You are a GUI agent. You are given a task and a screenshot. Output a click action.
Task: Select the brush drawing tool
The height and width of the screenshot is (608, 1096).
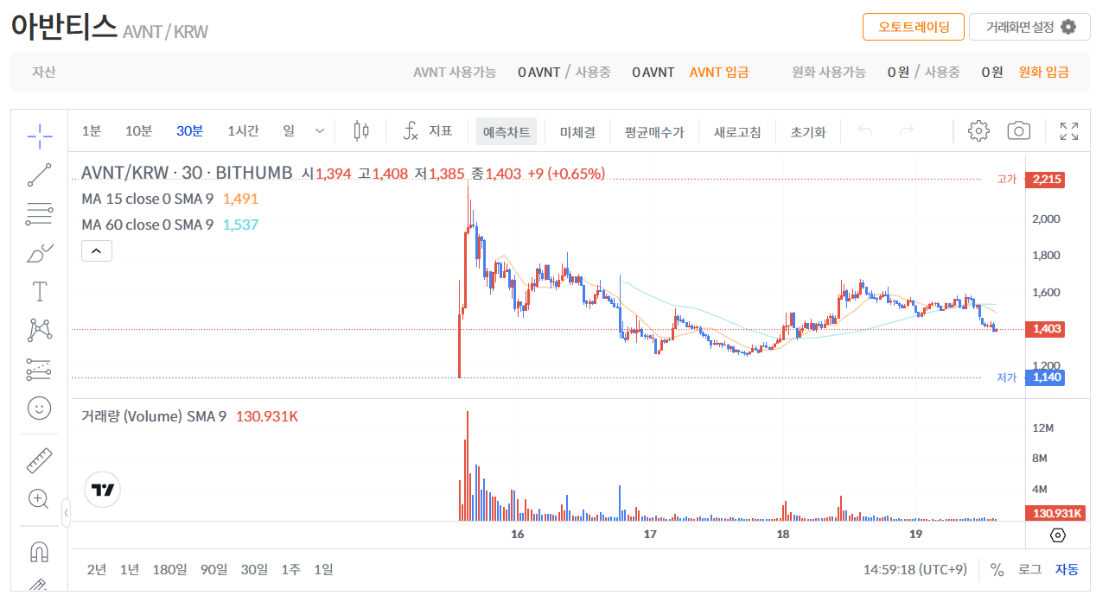[39, 252]
